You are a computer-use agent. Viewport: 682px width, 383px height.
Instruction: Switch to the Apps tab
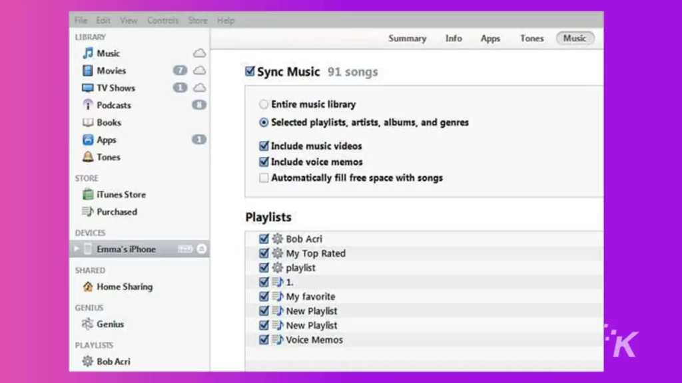[x=490, y=39]
